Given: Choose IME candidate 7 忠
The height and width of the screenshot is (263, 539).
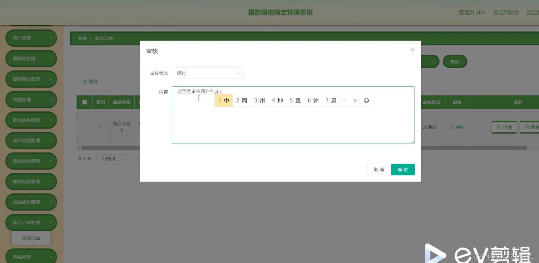Looking at the screenshot, I should click(x=331, y=101).
